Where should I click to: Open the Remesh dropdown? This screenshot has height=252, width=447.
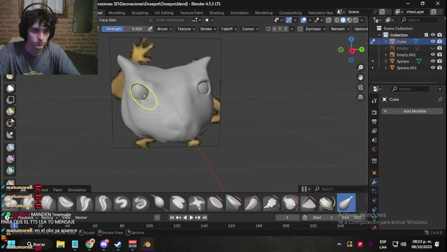[x=340, y=29]
